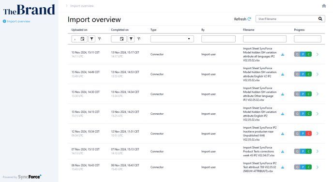The height and width of the screenshot is (182, 333).
Task: Select filename Test attribuut 769 text
Action: 260,167
